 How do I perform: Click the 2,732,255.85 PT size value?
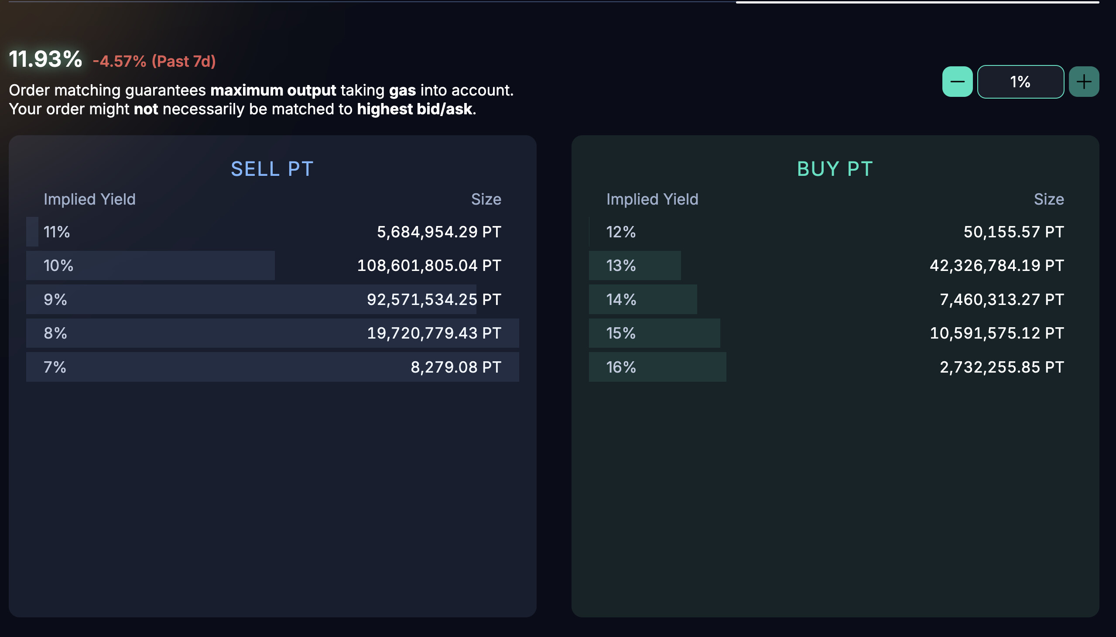[x=1002, y=367]
